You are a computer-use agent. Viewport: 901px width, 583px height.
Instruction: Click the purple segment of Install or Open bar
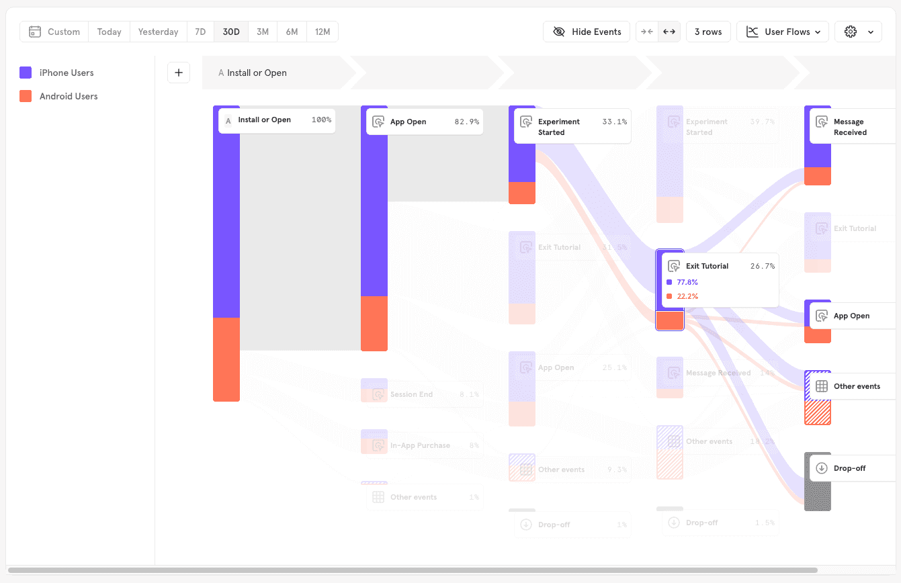226,215
